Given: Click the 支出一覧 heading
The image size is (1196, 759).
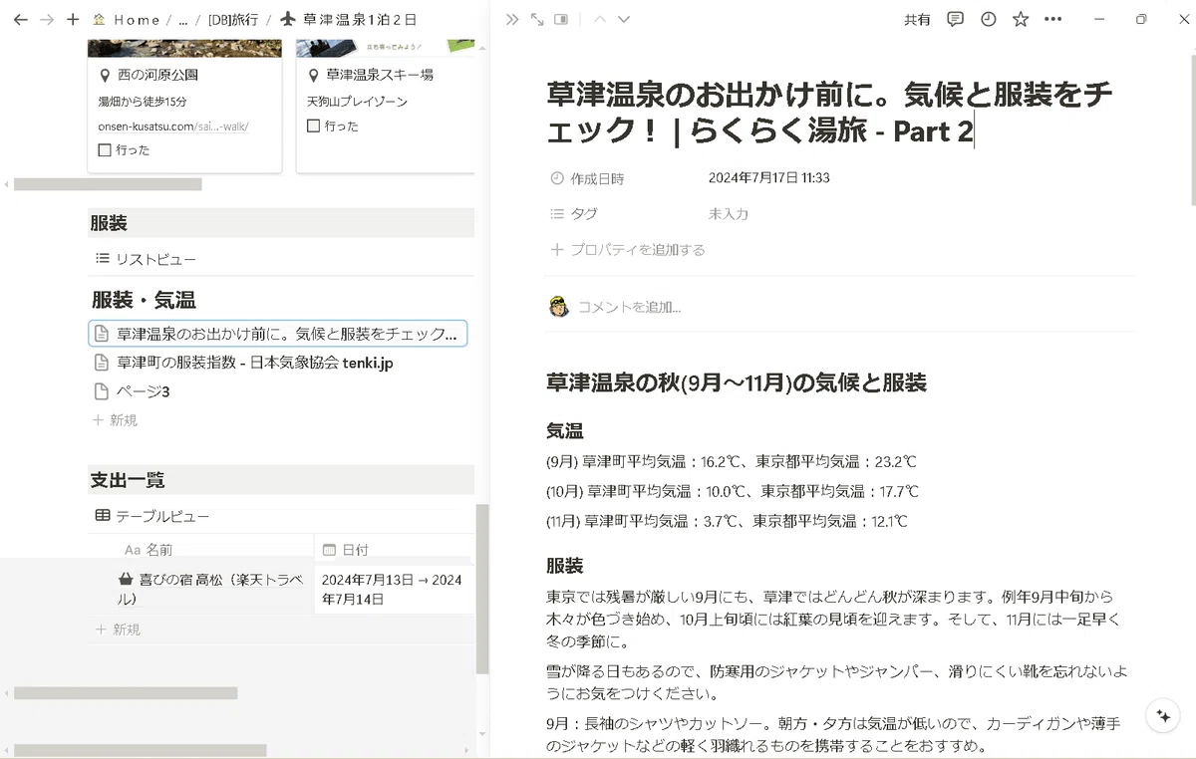Looking at the screenshot, I should (128, 480).
